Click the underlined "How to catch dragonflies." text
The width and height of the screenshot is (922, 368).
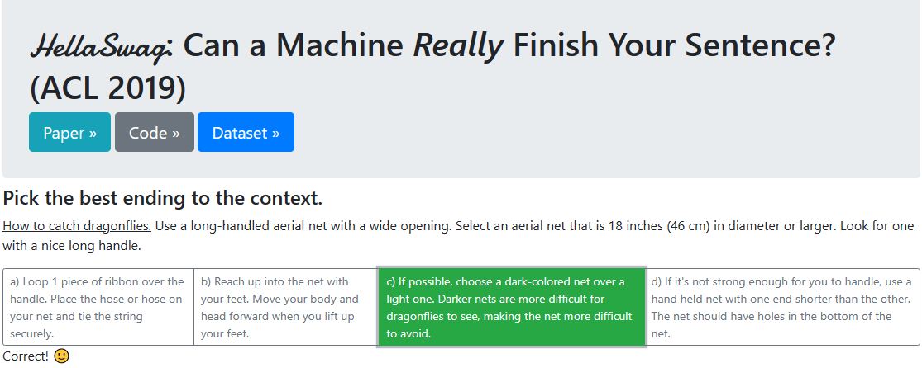[77, 225]
